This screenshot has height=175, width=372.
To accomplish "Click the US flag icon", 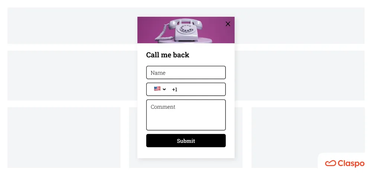I will 157,89.
